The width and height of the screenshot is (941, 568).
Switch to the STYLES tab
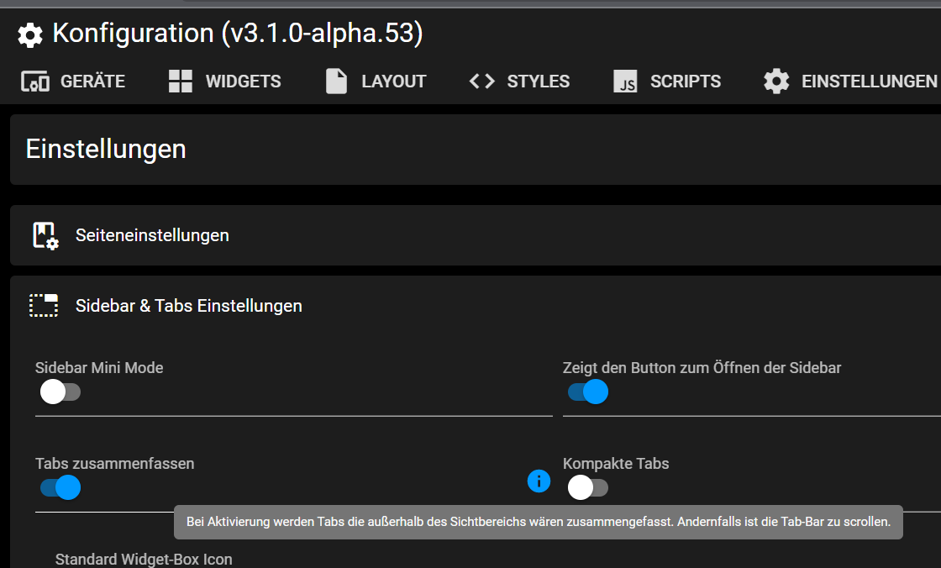538,81
